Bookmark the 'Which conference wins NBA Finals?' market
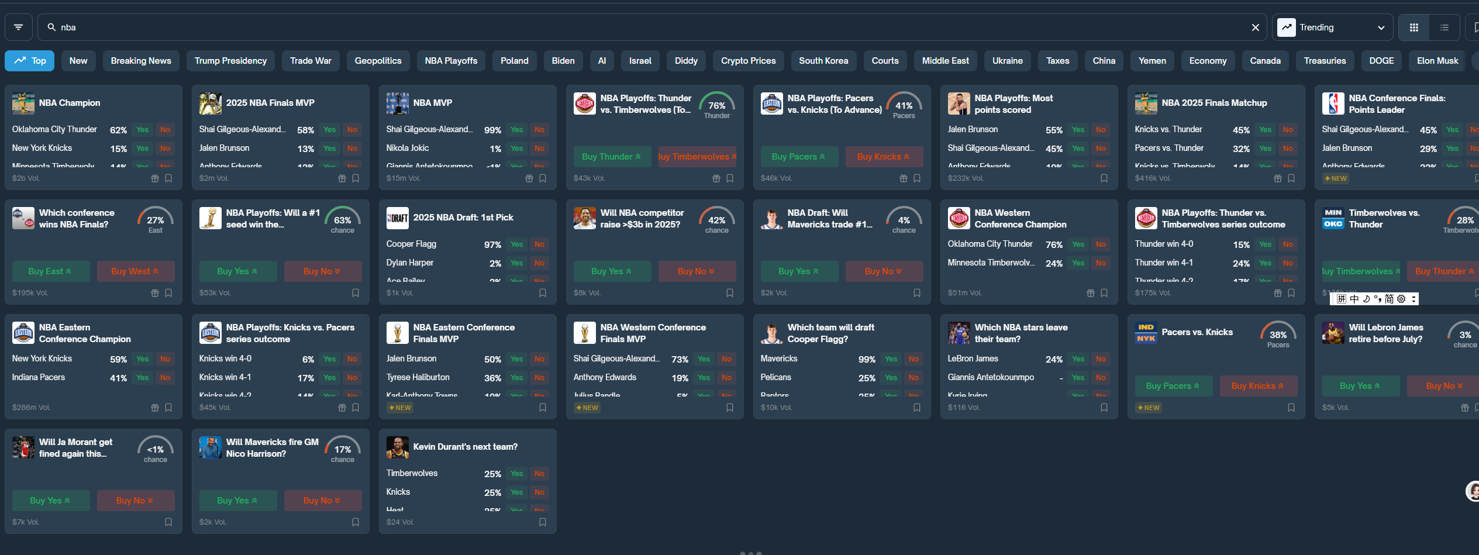 [x=168, y=293]
